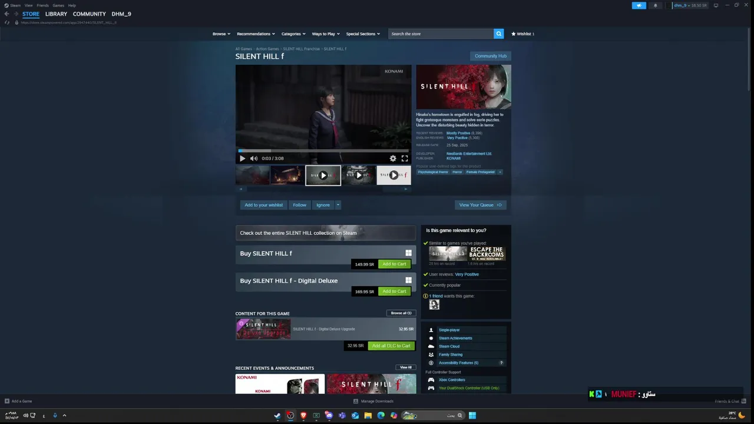This screenshot has width=754, height=424.
Task: Go forward with the forward arrow
Action: [x=15, y=14]
